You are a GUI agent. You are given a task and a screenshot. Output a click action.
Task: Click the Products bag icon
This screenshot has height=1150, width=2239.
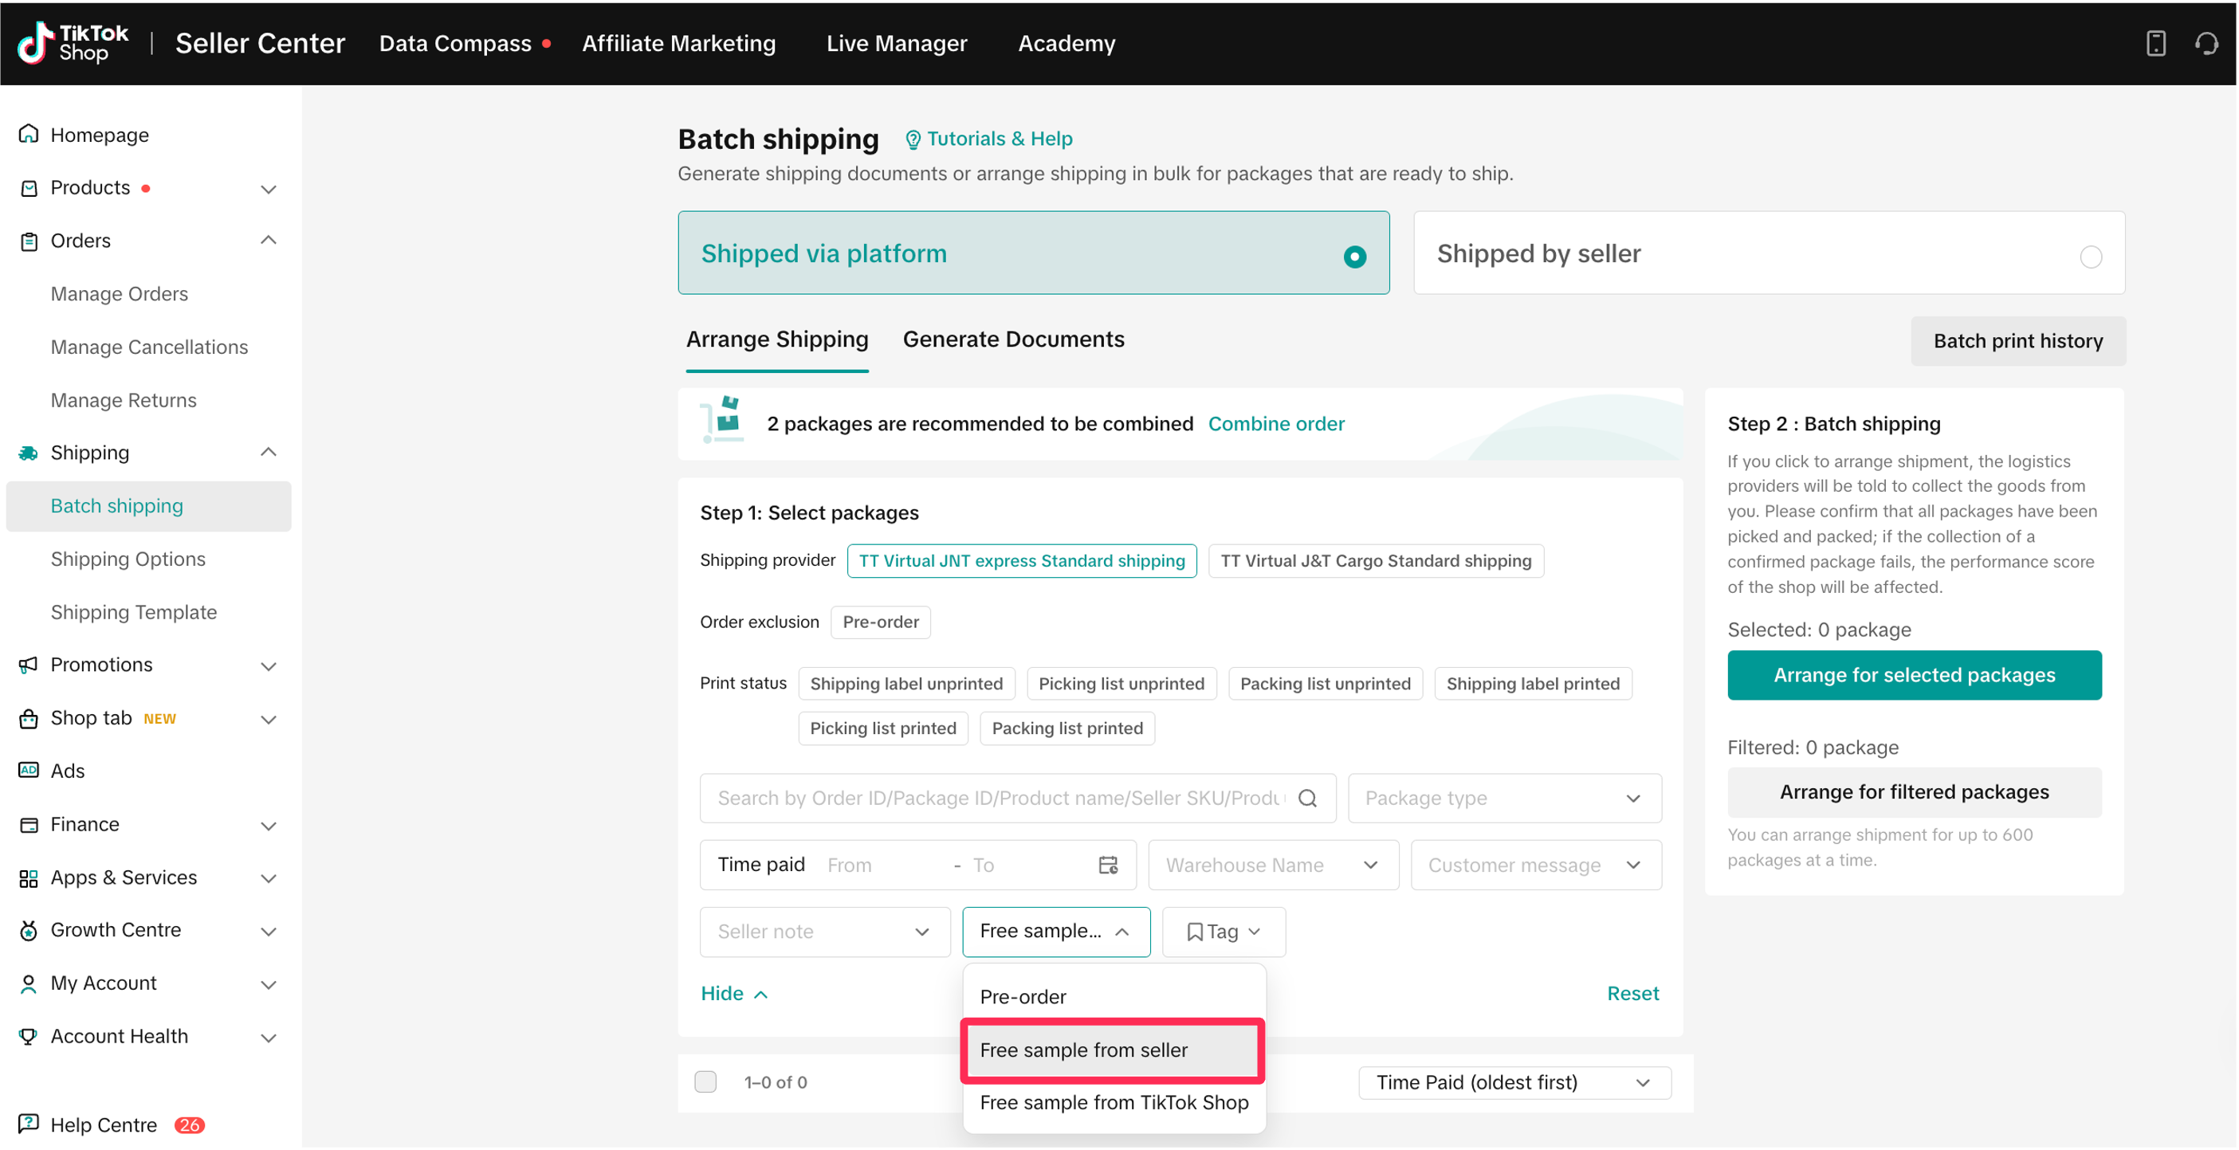click(29, 188)
